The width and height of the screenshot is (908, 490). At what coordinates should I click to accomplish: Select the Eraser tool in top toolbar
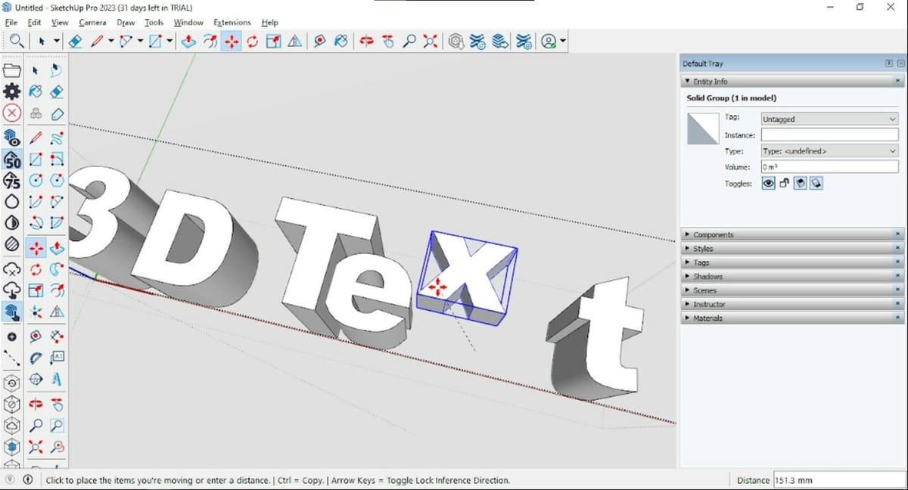pyautogui.click(x=75, y=42)
